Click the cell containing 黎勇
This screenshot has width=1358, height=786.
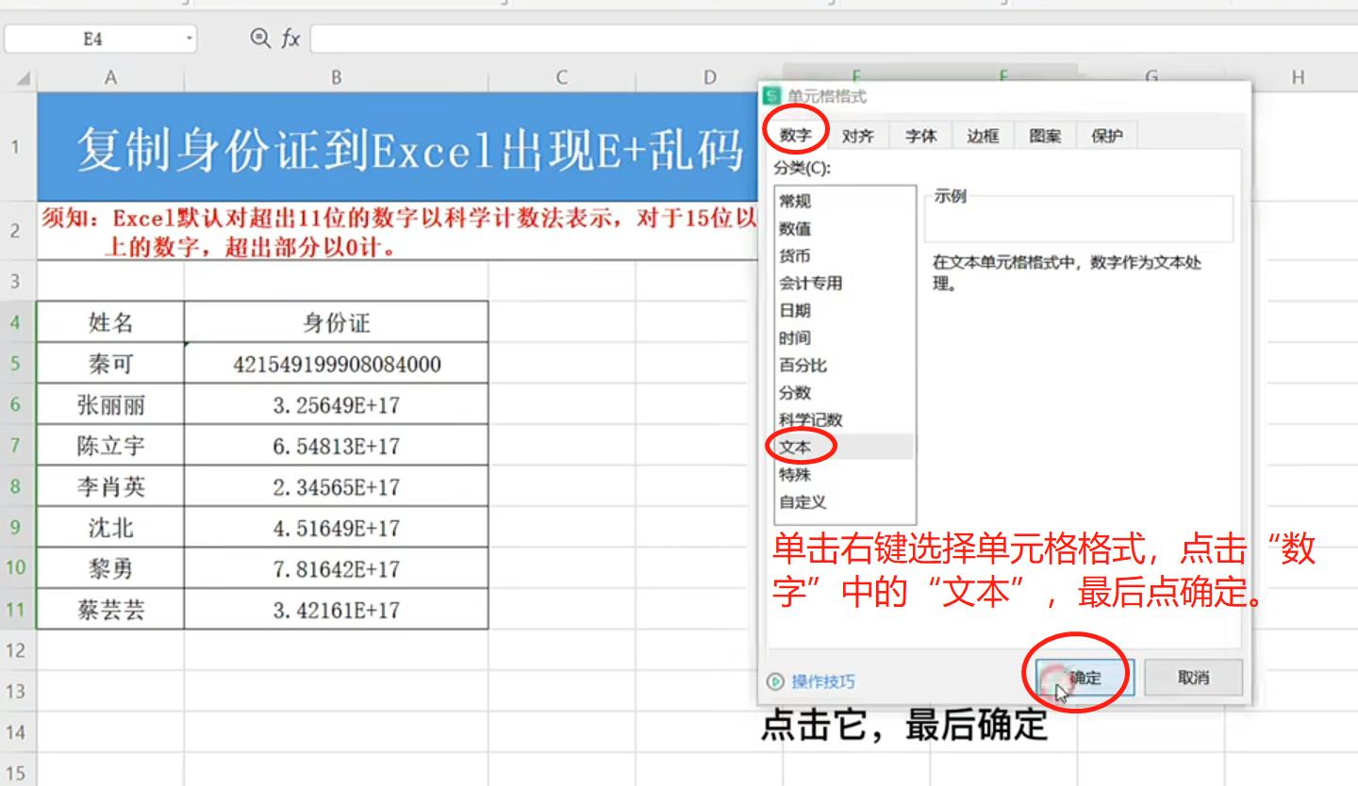tap(110, 568)
